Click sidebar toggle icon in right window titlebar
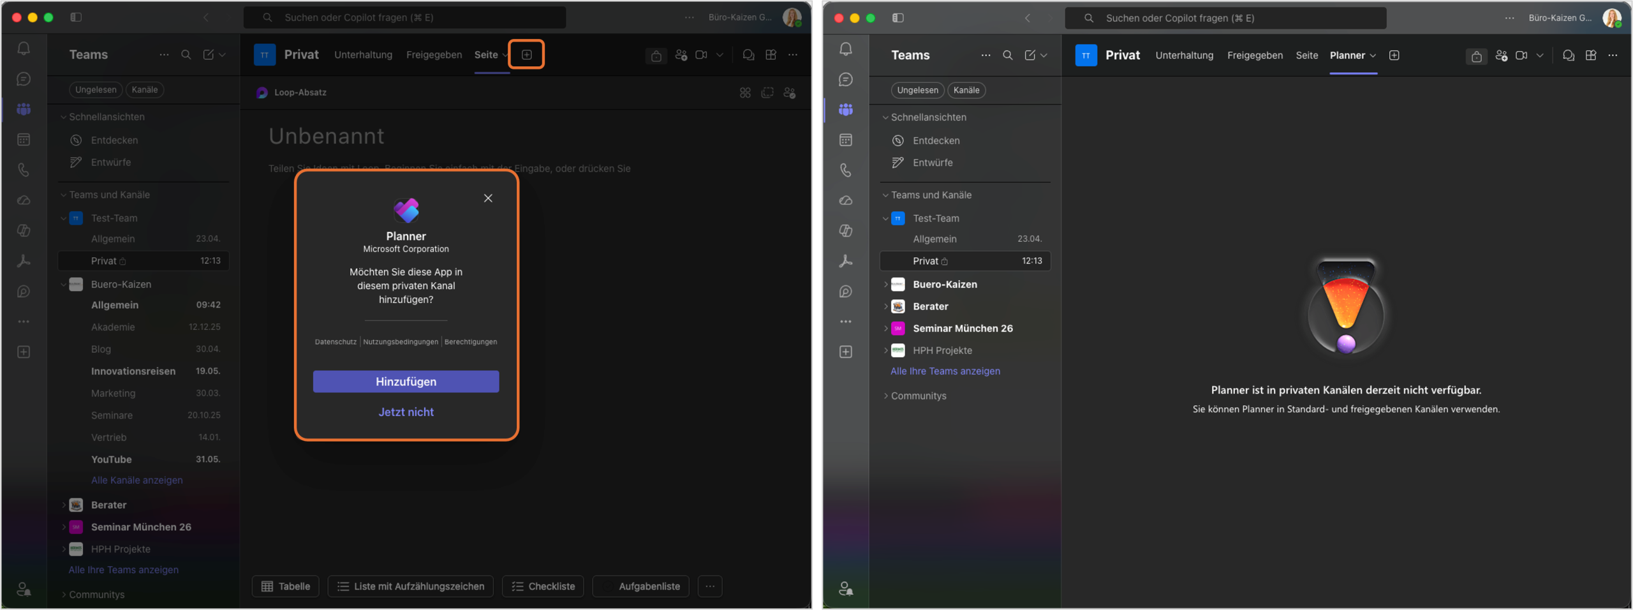The image size is (1633, 610). (x=898, y=18)
